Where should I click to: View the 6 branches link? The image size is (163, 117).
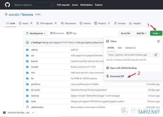click(57, 33)
